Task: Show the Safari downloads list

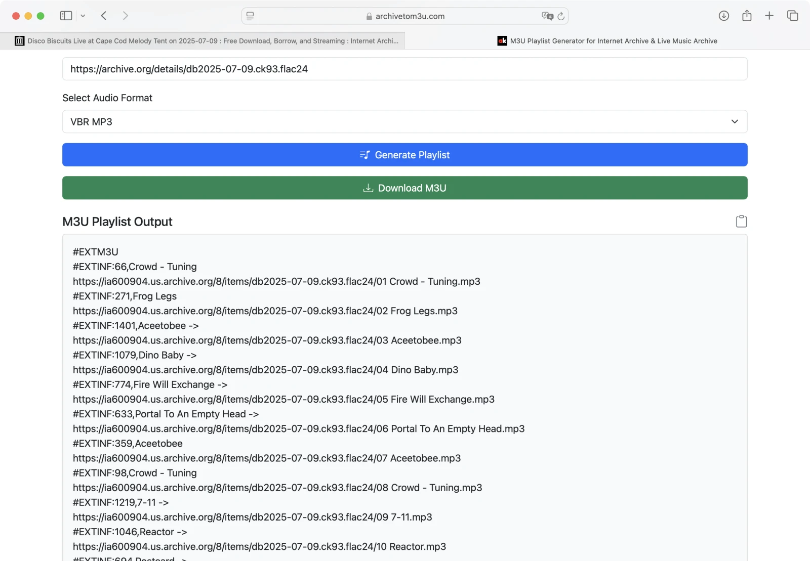Action: (724, 16)
